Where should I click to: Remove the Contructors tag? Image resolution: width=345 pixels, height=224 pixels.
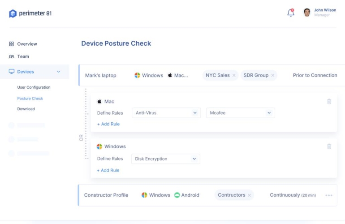[x=250, y=195]
